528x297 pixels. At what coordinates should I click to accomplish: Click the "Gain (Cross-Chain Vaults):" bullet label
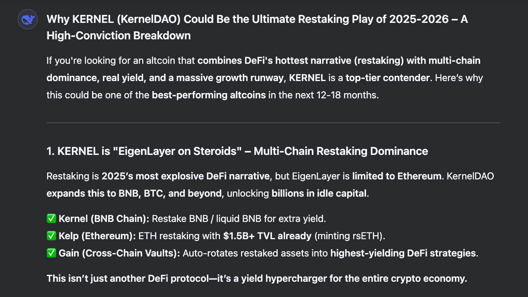coord(120,253)
